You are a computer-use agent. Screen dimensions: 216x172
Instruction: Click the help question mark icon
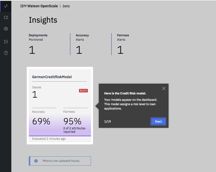click(x=6, y=53)
